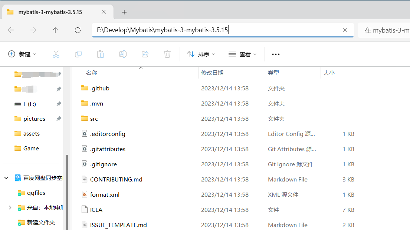Go up one folder level

point(55,30)
